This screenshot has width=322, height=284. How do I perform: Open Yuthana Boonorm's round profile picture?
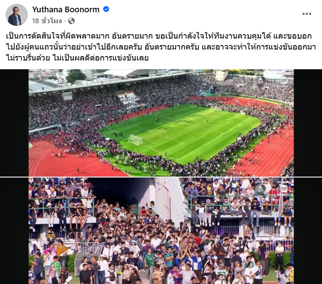(x=17, y=15)
